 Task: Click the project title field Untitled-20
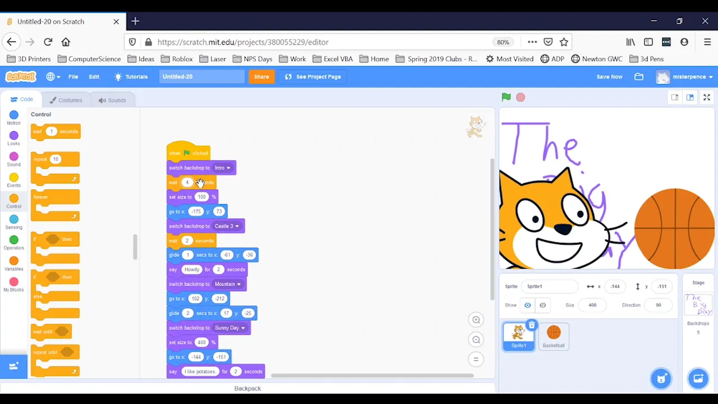tap(202, 77)
